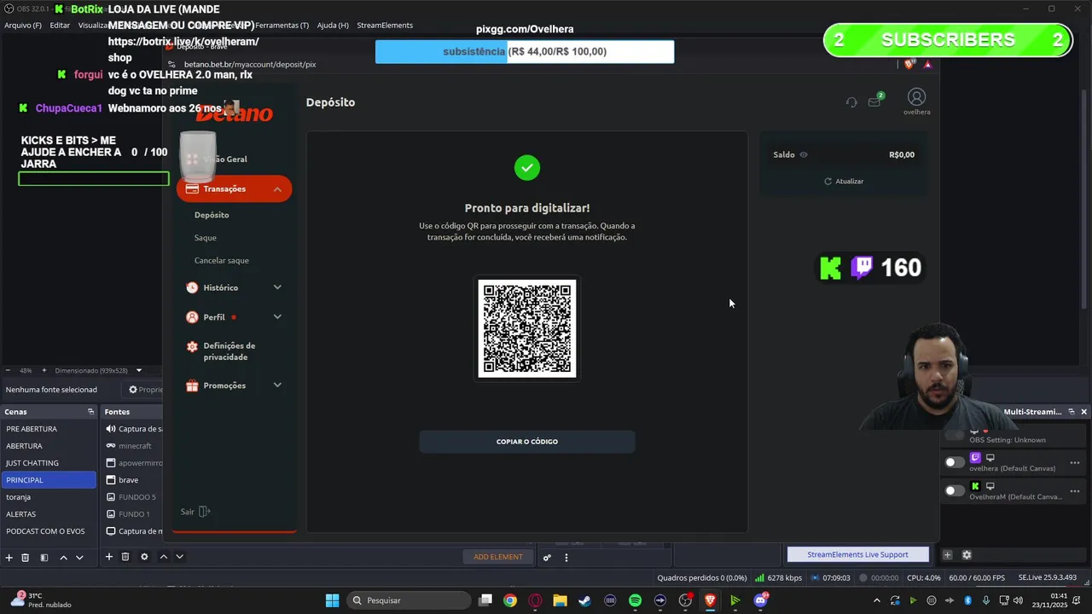Add streaming target plus icon
The image size is (1092, 614).
(947, 554)
